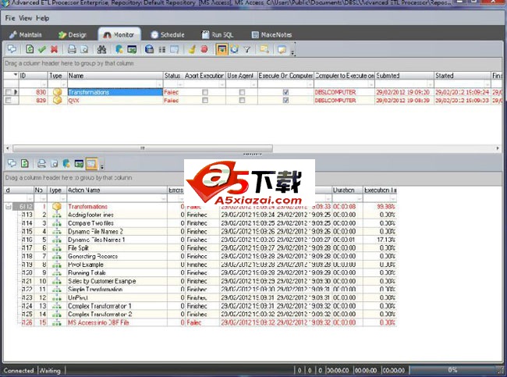
Task: Collapse the Transformations tree node in lower grid
Action: click(9, 207)
